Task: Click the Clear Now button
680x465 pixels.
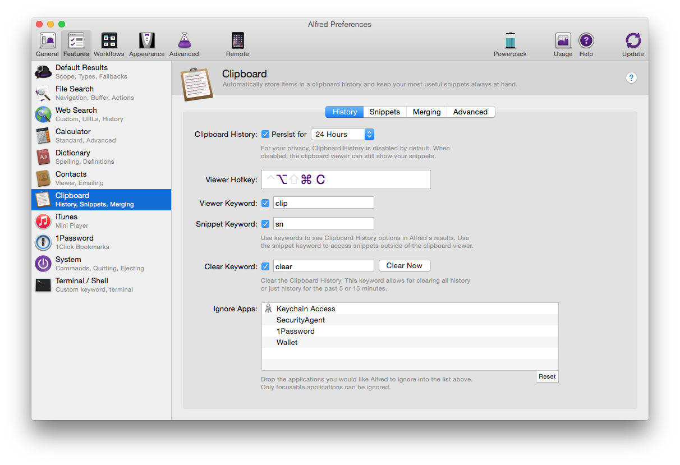Action: (x=405, y=265)
